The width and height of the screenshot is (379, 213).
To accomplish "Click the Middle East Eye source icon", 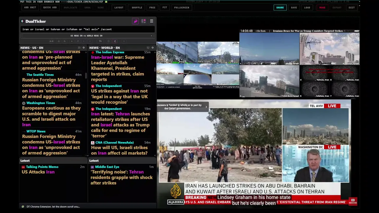I will tap(92, 167).
